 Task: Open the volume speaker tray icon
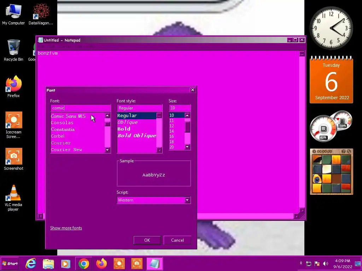(326, 264)
